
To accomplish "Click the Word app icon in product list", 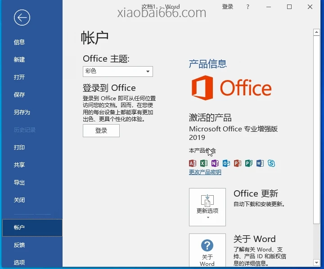I will pos(260,163).
